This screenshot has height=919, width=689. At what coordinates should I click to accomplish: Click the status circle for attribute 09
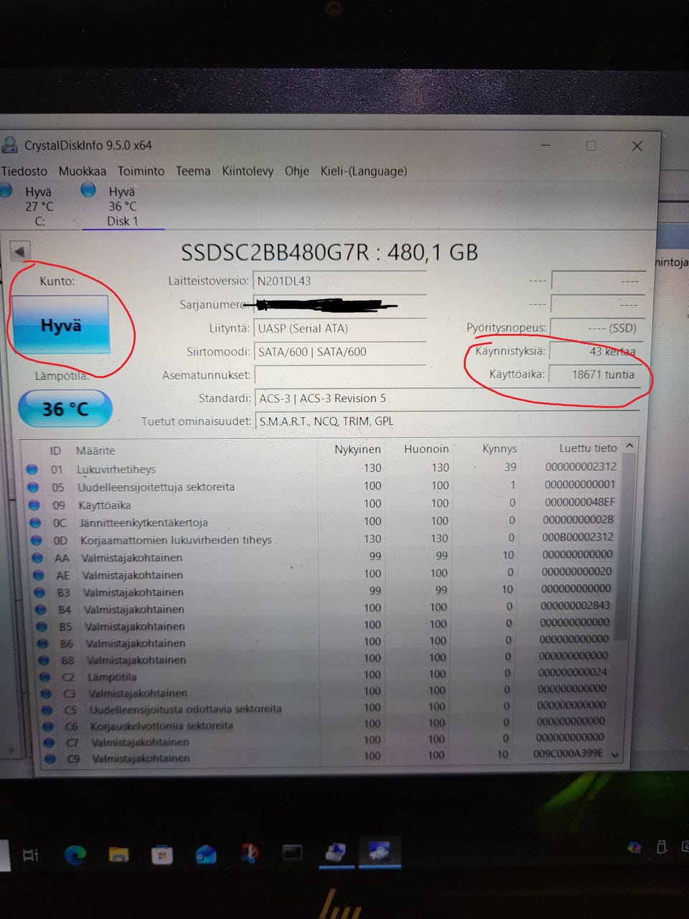click(x=34, y=505)
